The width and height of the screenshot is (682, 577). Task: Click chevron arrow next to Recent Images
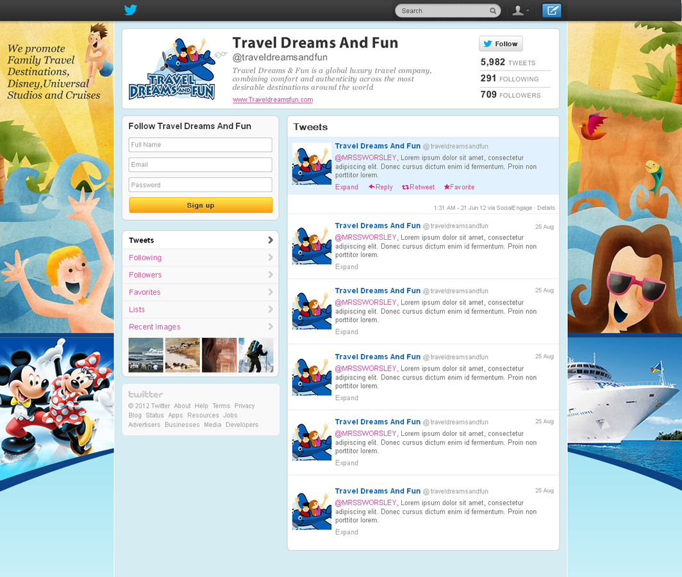tap(270, 327)
